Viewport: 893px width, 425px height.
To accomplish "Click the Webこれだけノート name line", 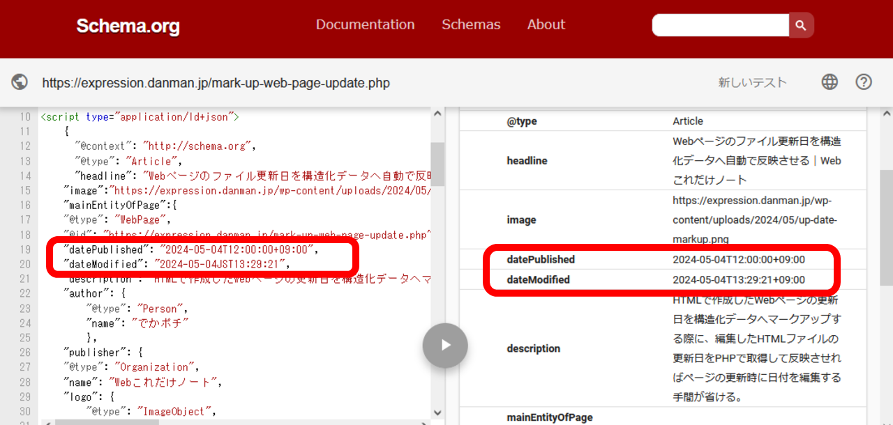I will pos(142,382).
